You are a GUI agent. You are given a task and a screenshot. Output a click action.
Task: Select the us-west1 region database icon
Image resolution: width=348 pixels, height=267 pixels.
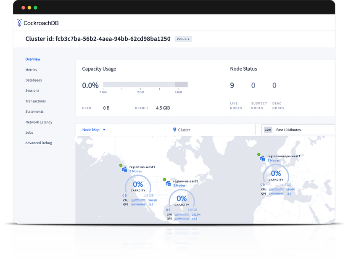(x=124, y=169)
